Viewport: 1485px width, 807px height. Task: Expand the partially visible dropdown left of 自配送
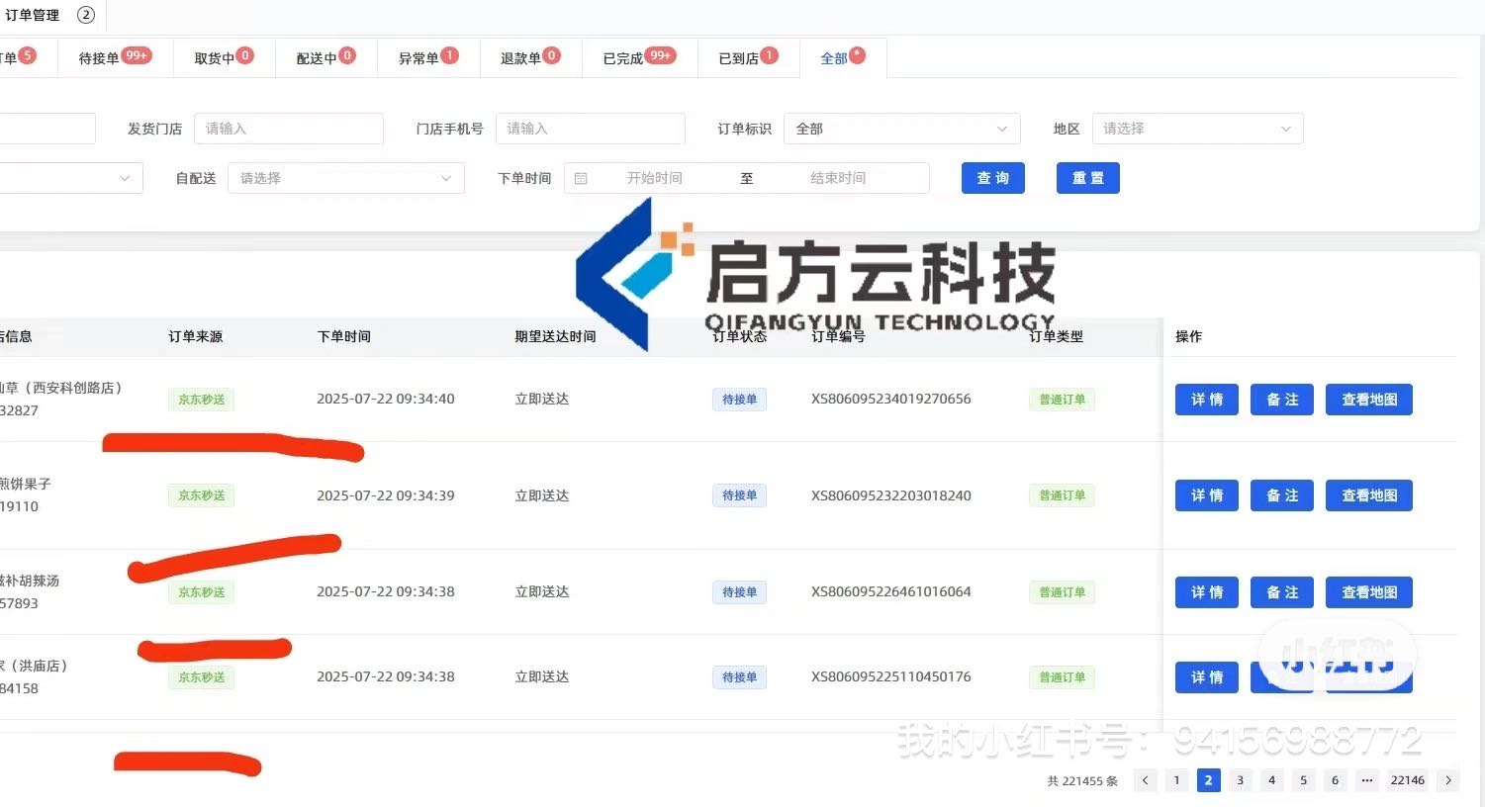click(71, 178)
